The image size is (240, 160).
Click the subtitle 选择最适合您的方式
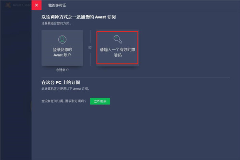[x=56, y=24]
